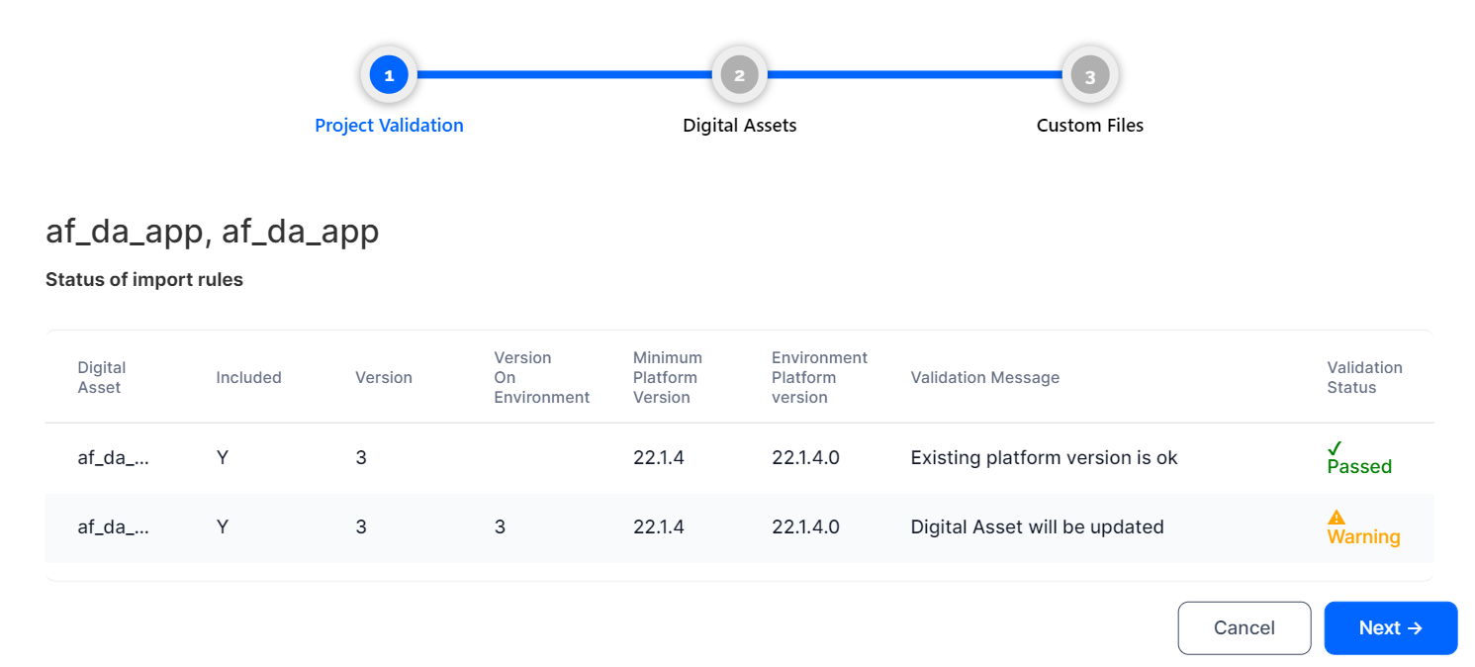Select the Project Validation step label

(x=389, y=126)
